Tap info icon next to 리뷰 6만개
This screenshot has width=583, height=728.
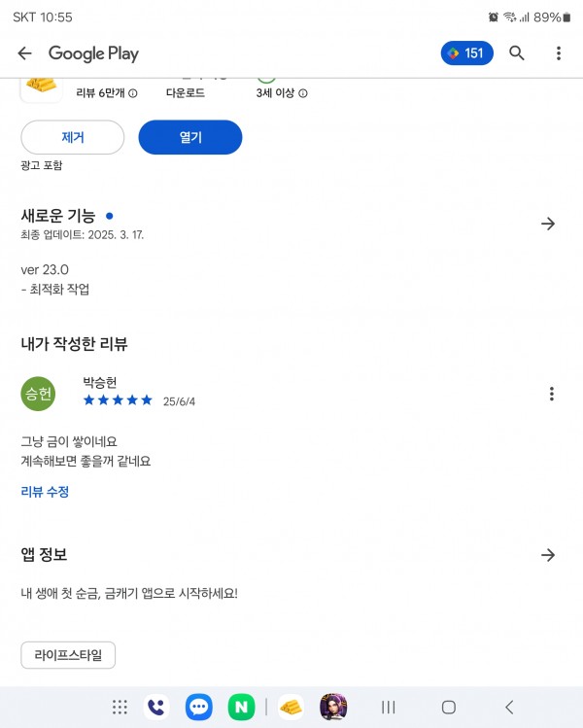133,93
